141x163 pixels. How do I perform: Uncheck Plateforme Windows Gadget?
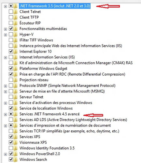pos(11,68)
